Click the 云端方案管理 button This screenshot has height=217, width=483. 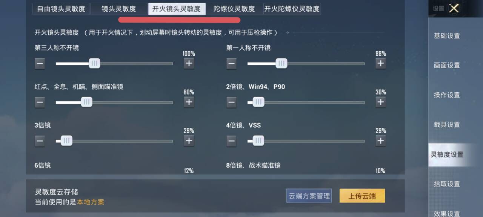[309, 196]
